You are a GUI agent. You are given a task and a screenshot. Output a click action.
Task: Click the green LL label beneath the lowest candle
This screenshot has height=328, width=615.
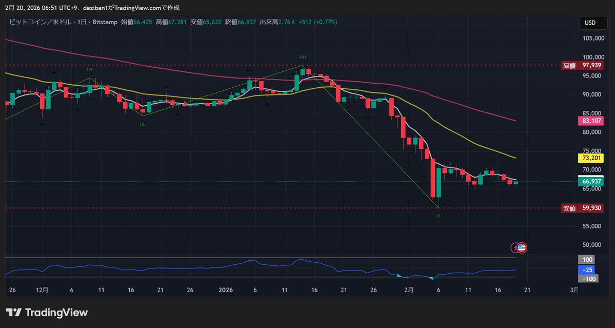coord(439,216)
